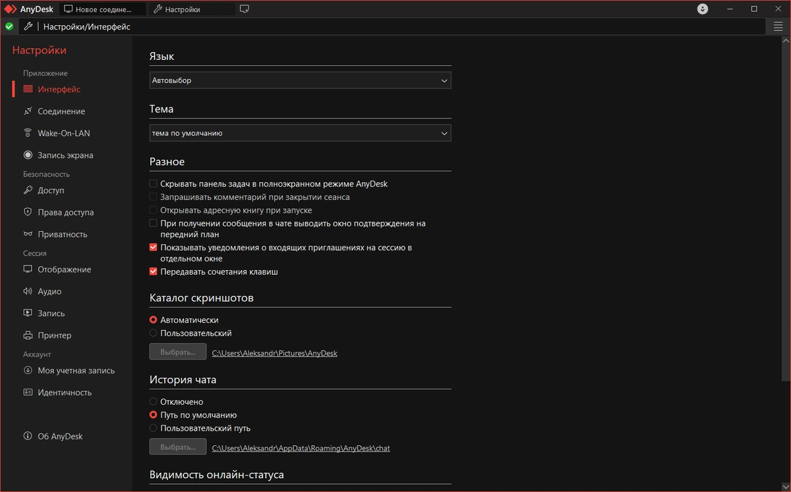Screen dimensions: 791x492
Task: Choose Отключено for chat history
Action: pos(154,402)
